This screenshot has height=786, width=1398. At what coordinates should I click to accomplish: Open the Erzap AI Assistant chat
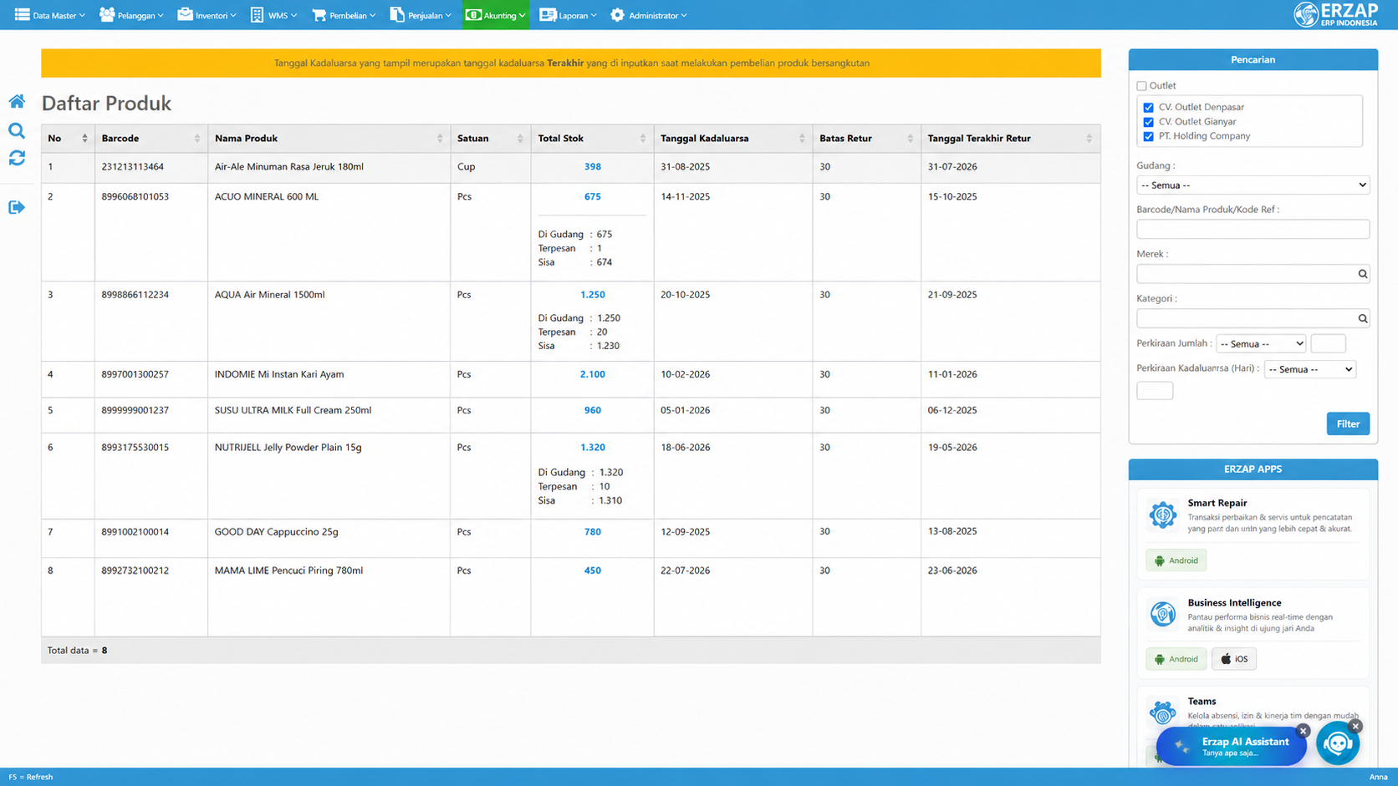[x=1232, y=746]
